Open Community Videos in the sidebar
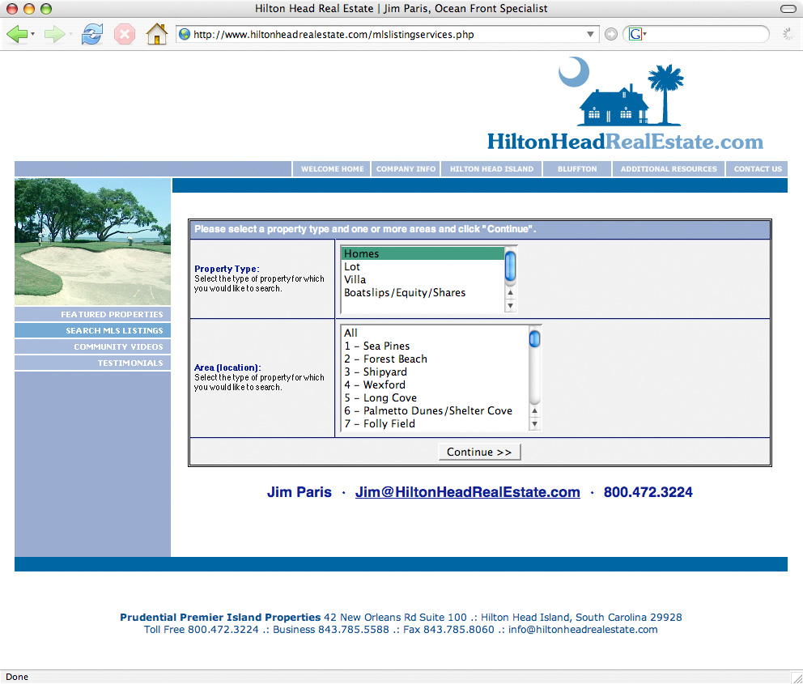803x684 pixels. pyautogui.click(x=93, y=346)
